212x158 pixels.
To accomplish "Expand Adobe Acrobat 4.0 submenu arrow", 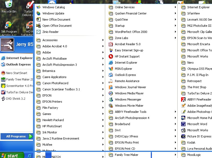I will click(103, 46).
